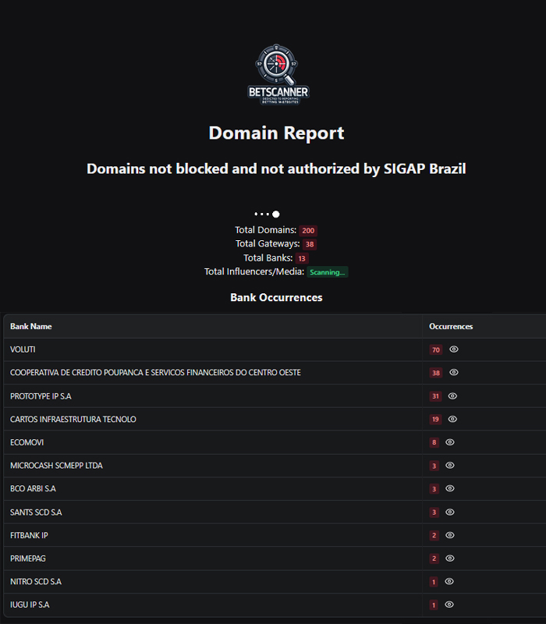Open PRIMEPAG eye icon

(x=450, y=558)
